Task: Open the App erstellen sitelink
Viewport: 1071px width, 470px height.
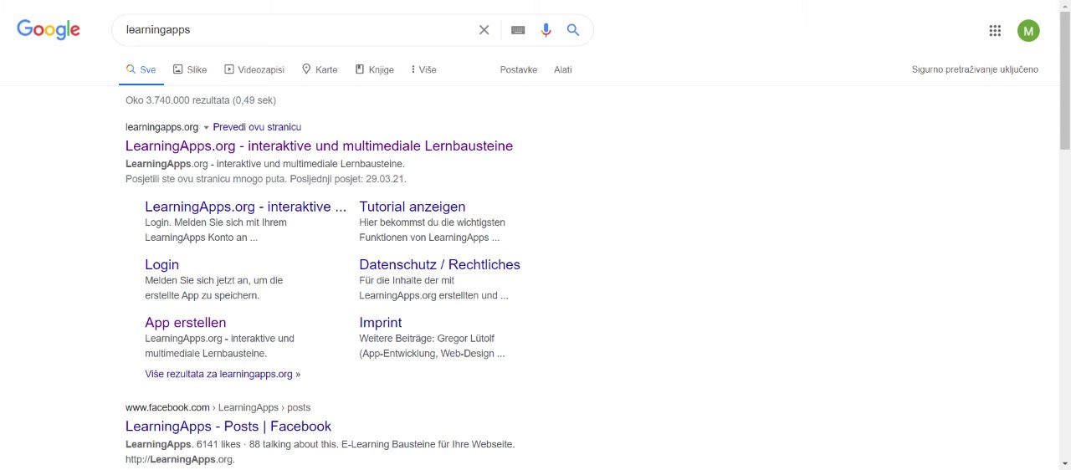Action: click(x=186, y=323)
